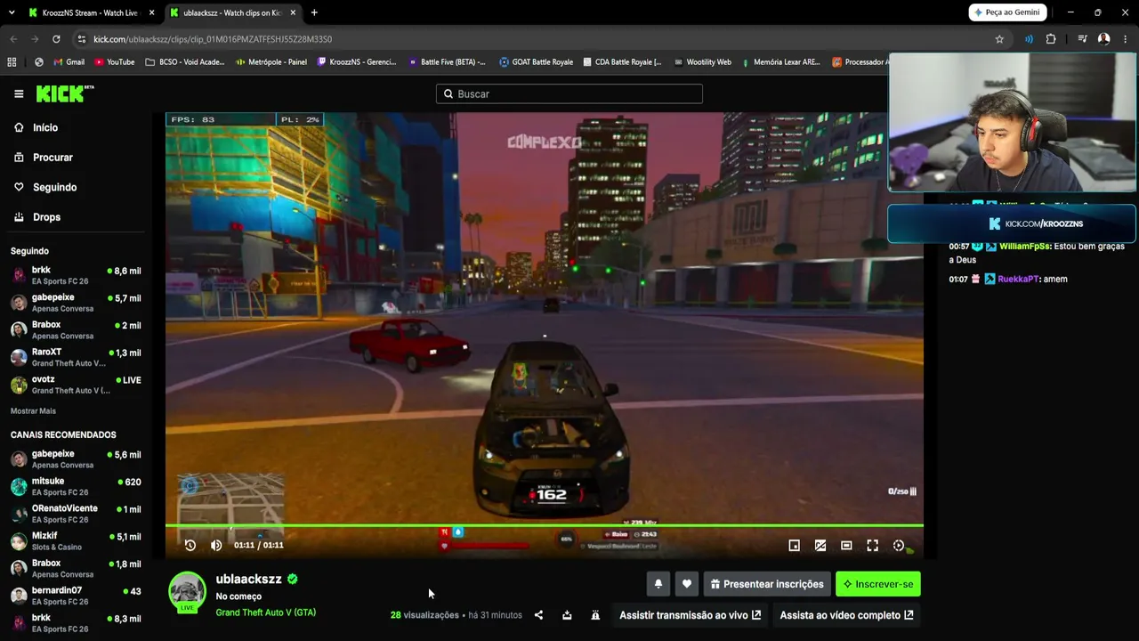Open a new browser tab

(x=314, y=12)
